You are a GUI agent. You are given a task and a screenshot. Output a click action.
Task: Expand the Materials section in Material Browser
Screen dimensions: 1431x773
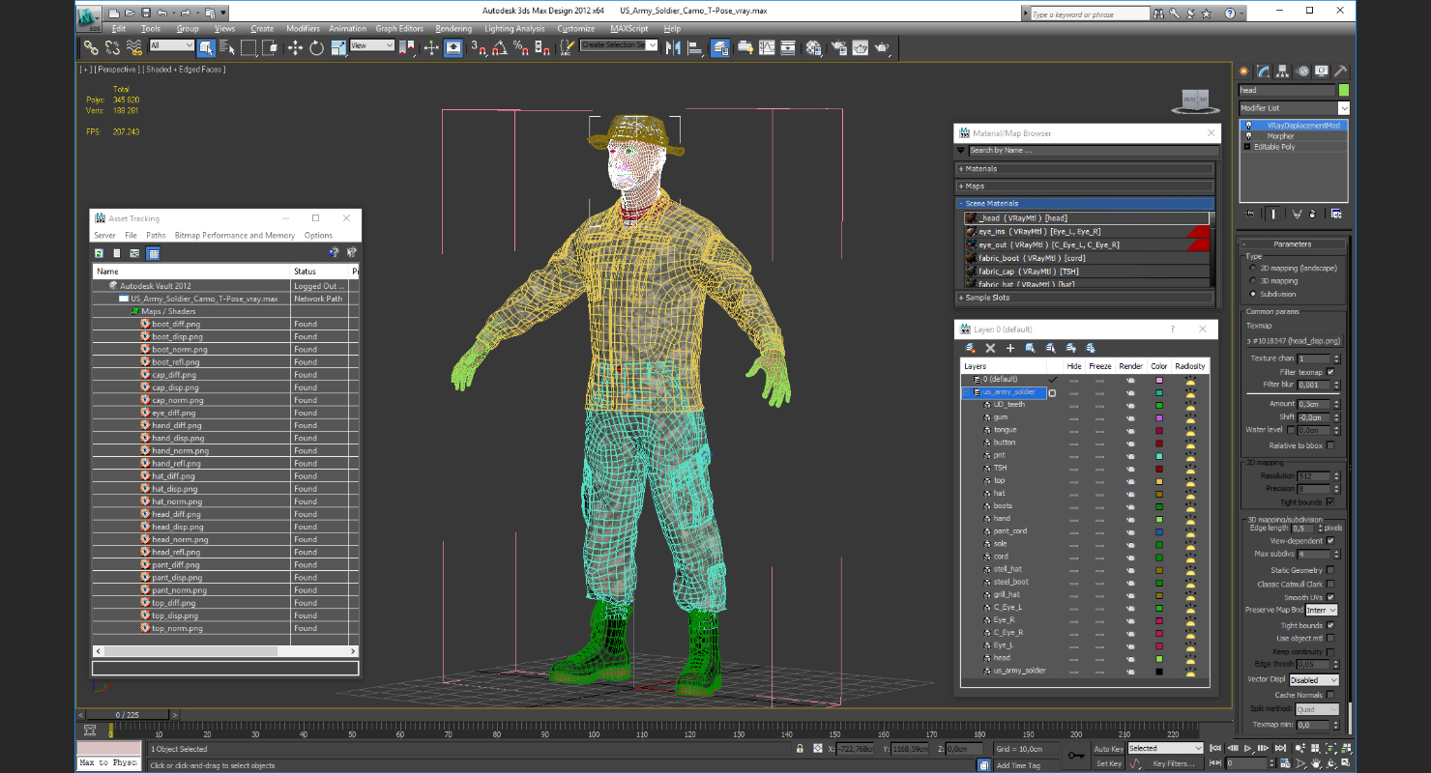tap(1086, 169)
